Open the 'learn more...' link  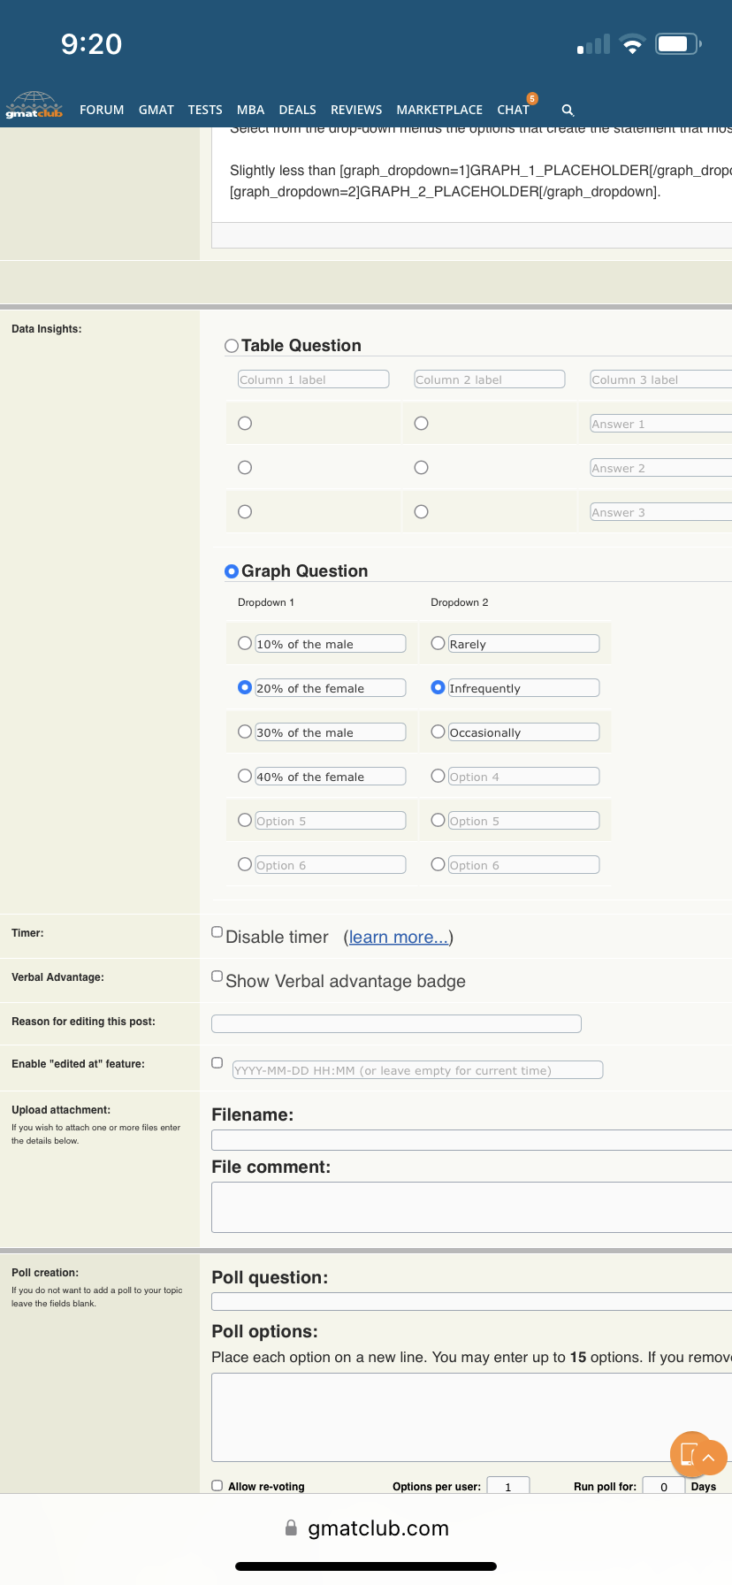[398, 938]
